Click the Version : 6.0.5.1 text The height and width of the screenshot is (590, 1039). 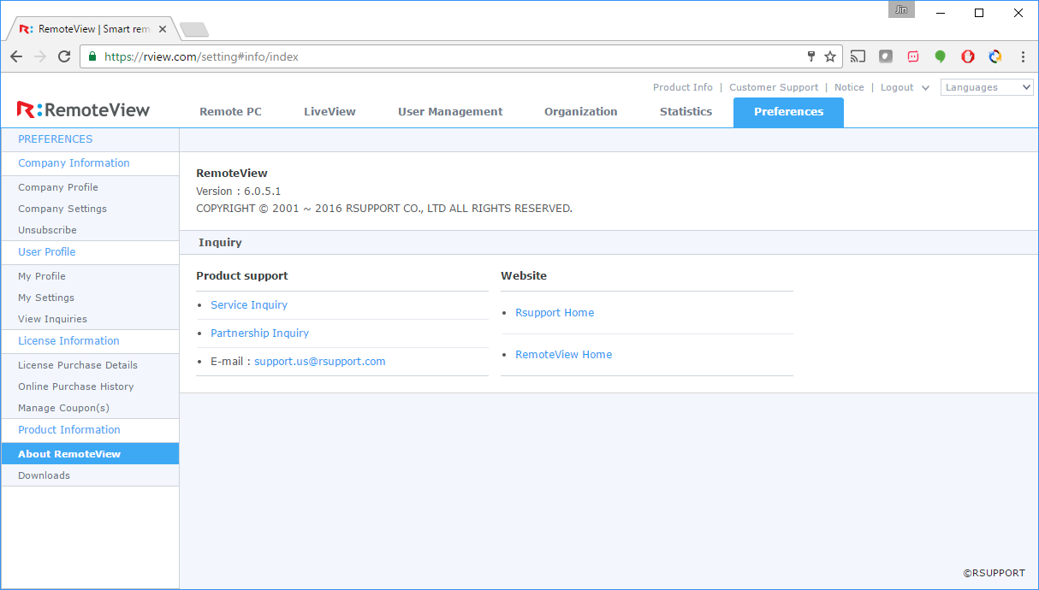(239, 192)
